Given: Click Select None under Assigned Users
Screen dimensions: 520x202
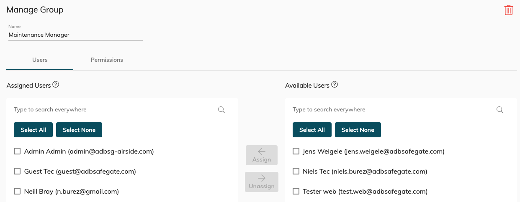Looking at the screenshot, I should [79, 130].
